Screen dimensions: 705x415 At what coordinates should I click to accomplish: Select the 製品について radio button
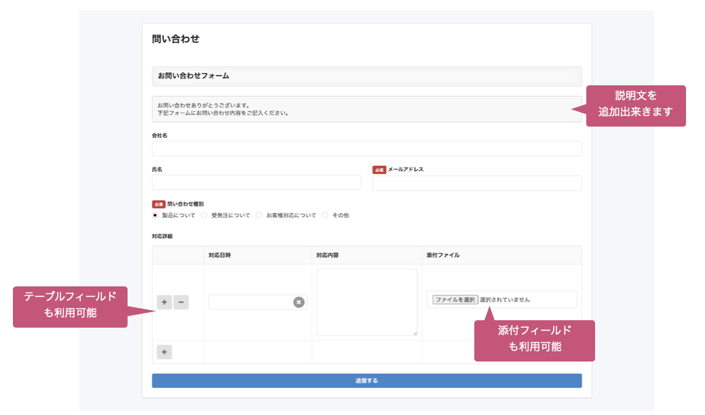pyautogui.click(x=155, y=215)
